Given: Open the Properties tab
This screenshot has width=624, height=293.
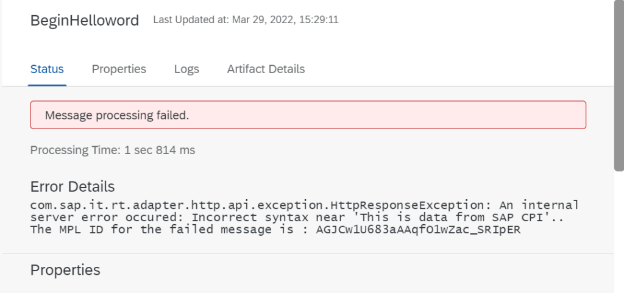Looking at the screenshot, I should point(119,69).
